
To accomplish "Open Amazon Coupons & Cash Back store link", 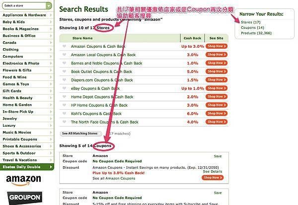I will [98, 46].
